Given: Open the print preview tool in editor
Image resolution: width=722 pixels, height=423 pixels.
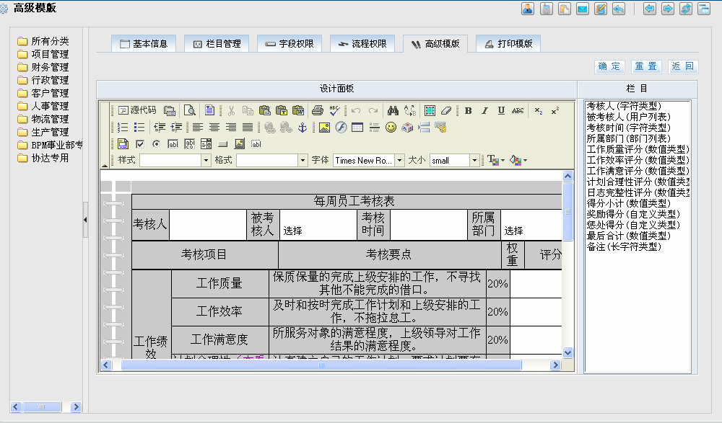Looking at the screenshot, I should 189,110.
